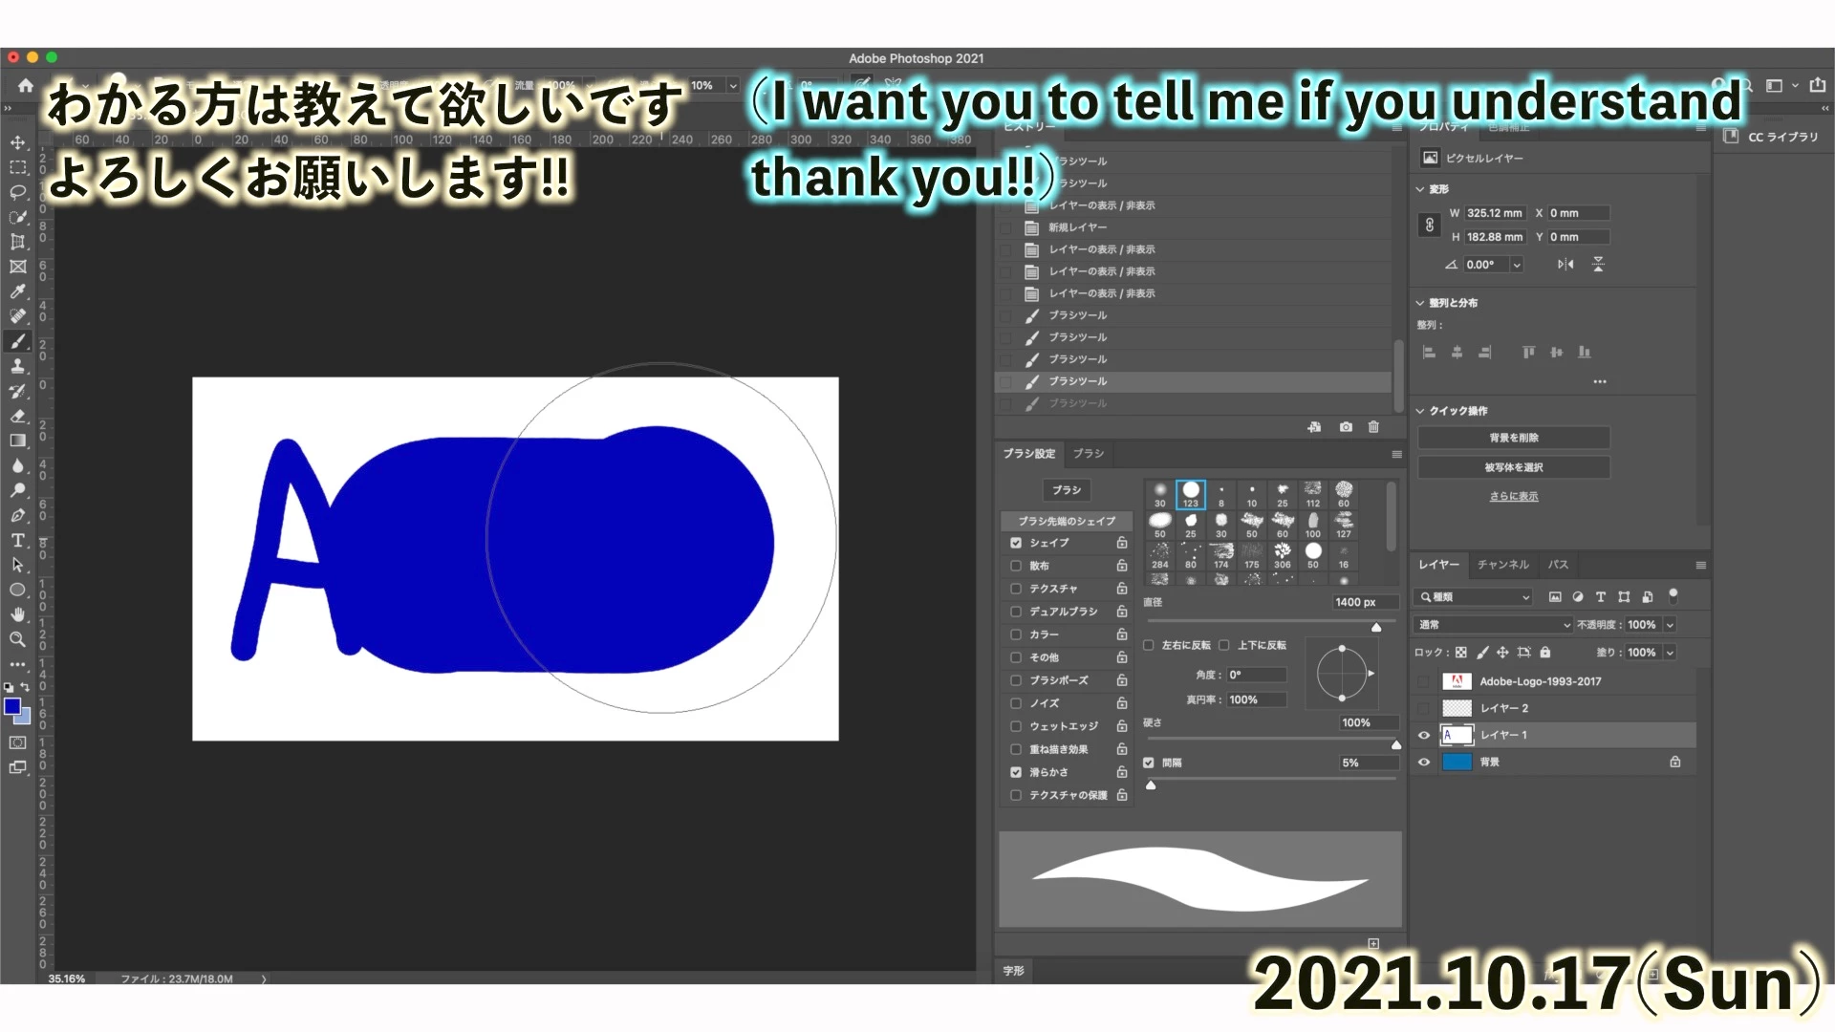Hide レイヤー 1 layer with its eye icon
Viewport: 1835px width, 1032px height.
[1424, 735]
